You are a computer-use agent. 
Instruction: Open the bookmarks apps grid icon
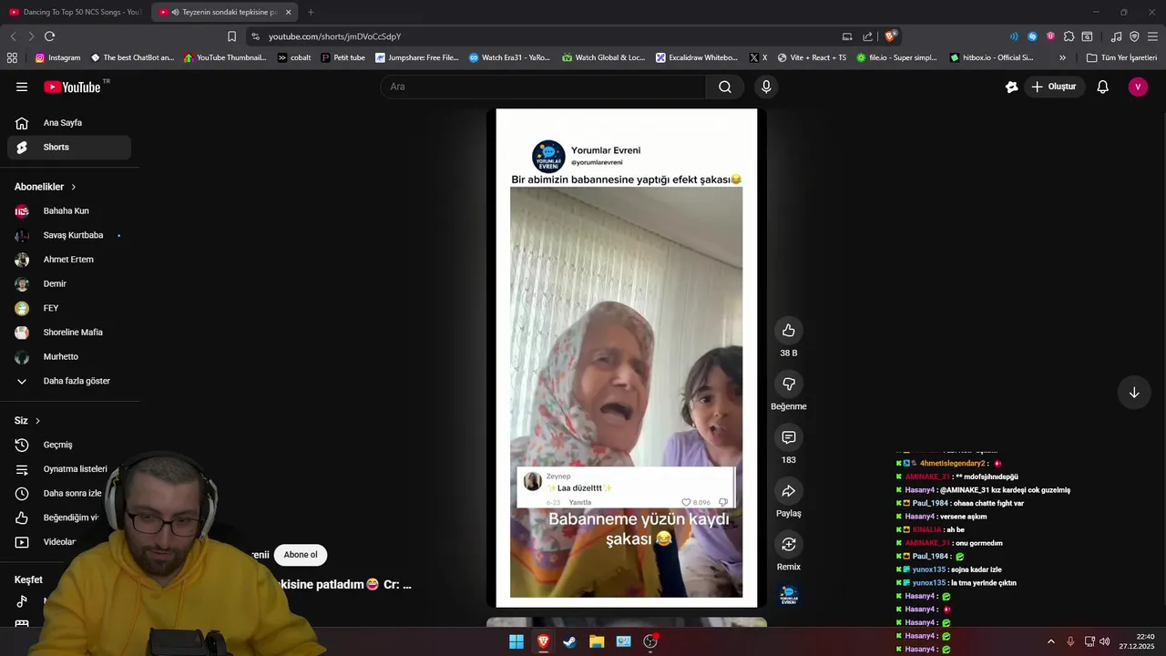point(12,57)
